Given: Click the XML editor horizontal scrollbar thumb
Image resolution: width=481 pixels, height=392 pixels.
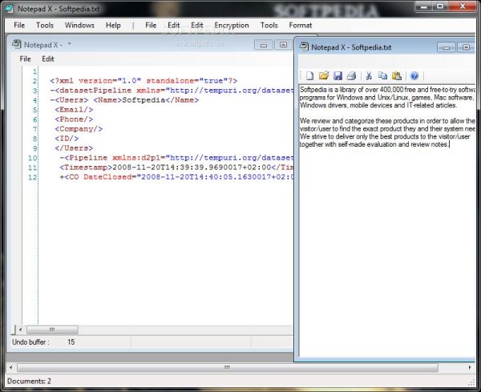Looking at the screenshot, I should click(x=52, y=329).
